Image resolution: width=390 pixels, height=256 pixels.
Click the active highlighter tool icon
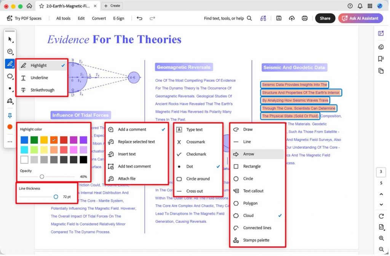(x=10, y=64)
